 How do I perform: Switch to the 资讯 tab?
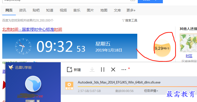coord(23,10)
